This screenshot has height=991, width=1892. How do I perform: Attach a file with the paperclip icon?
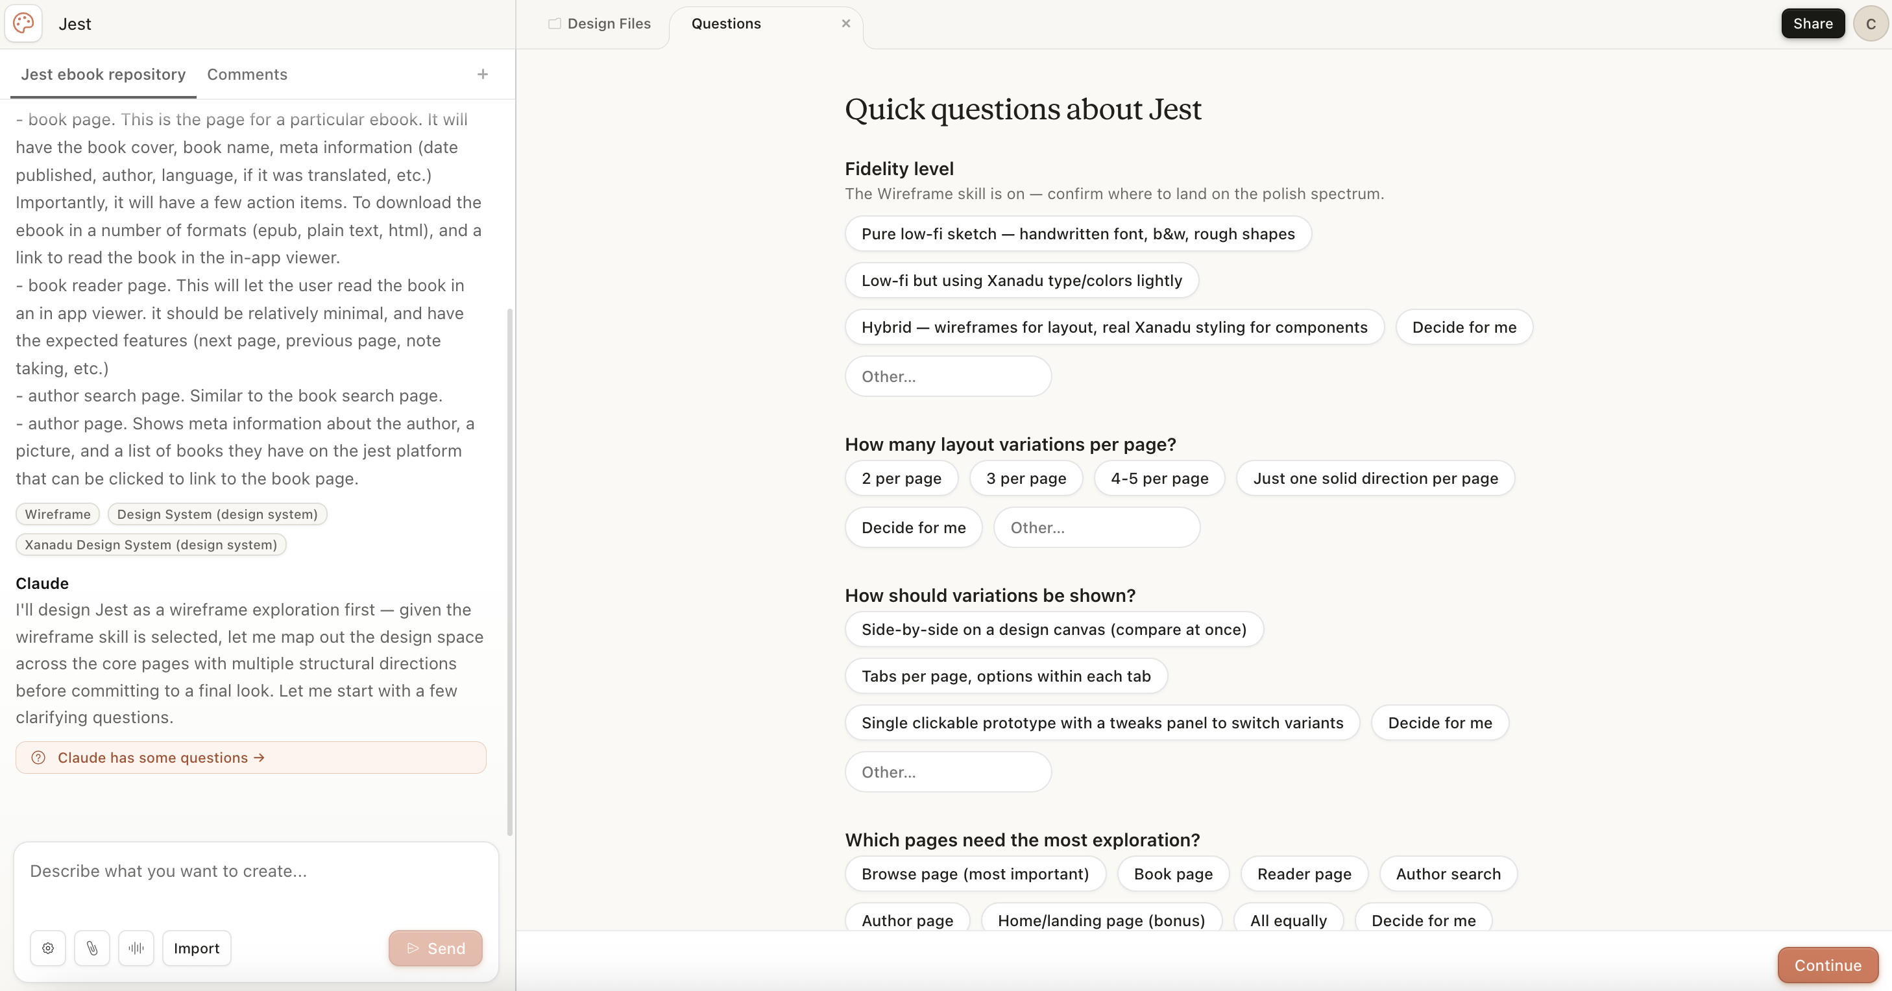pos(91,948)
